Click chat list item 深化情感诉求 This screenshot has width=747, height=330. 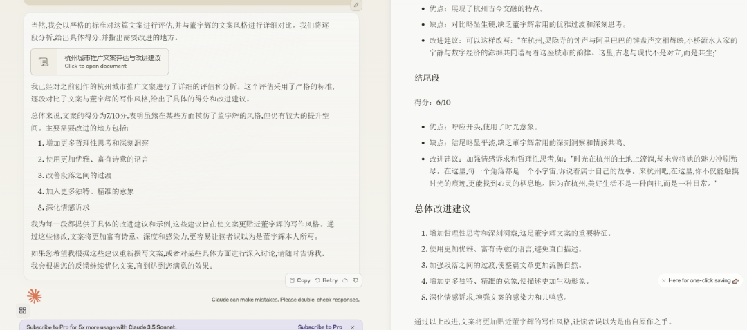(x=68, y=207)
